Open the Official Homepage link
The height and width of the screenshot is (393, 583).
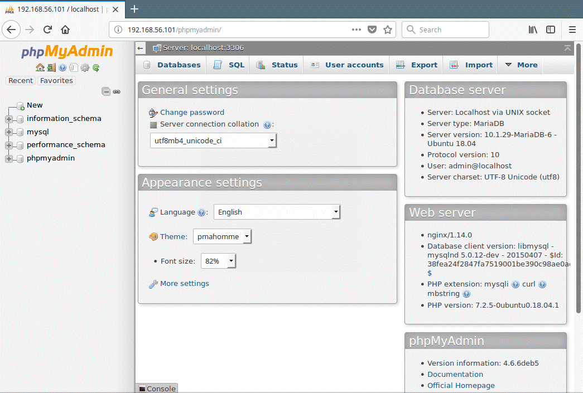(461, 386)
